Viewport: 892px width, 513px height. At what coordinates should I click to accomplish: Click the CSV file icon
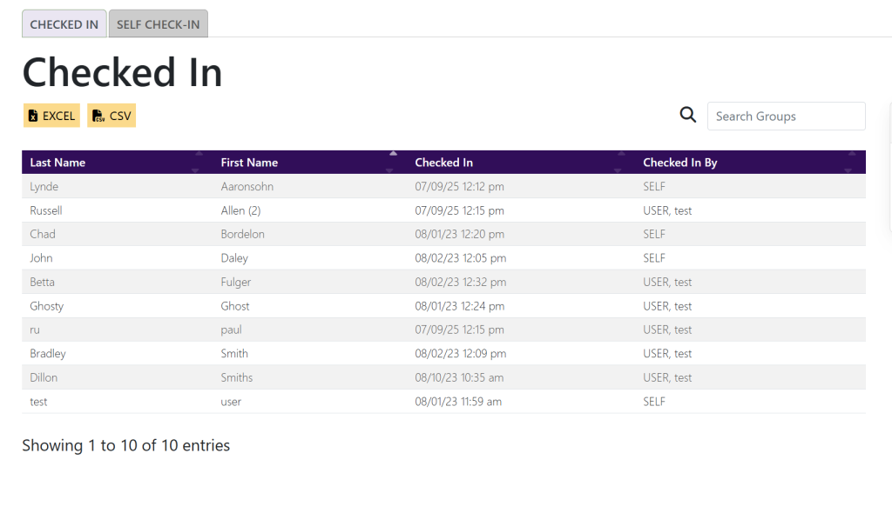[98, 117]
